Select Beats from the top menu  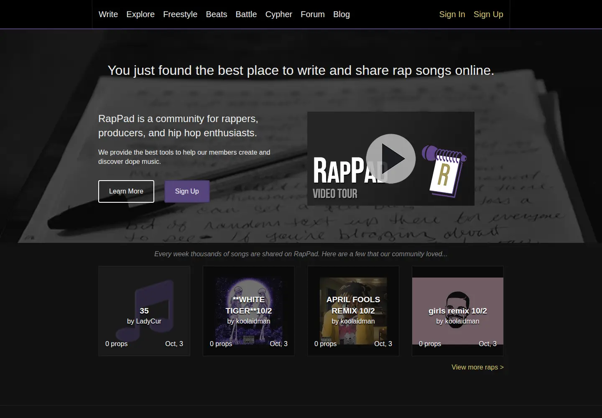(217, 14)
